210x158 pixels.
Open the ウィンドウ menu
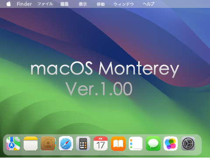123,4
